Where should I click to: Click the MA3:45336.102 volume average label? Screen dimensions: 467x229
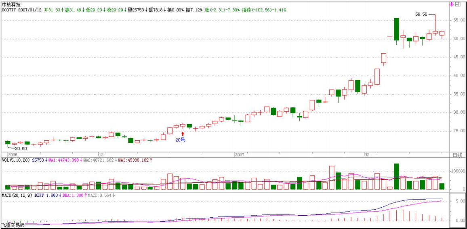[x=134, y=160]
